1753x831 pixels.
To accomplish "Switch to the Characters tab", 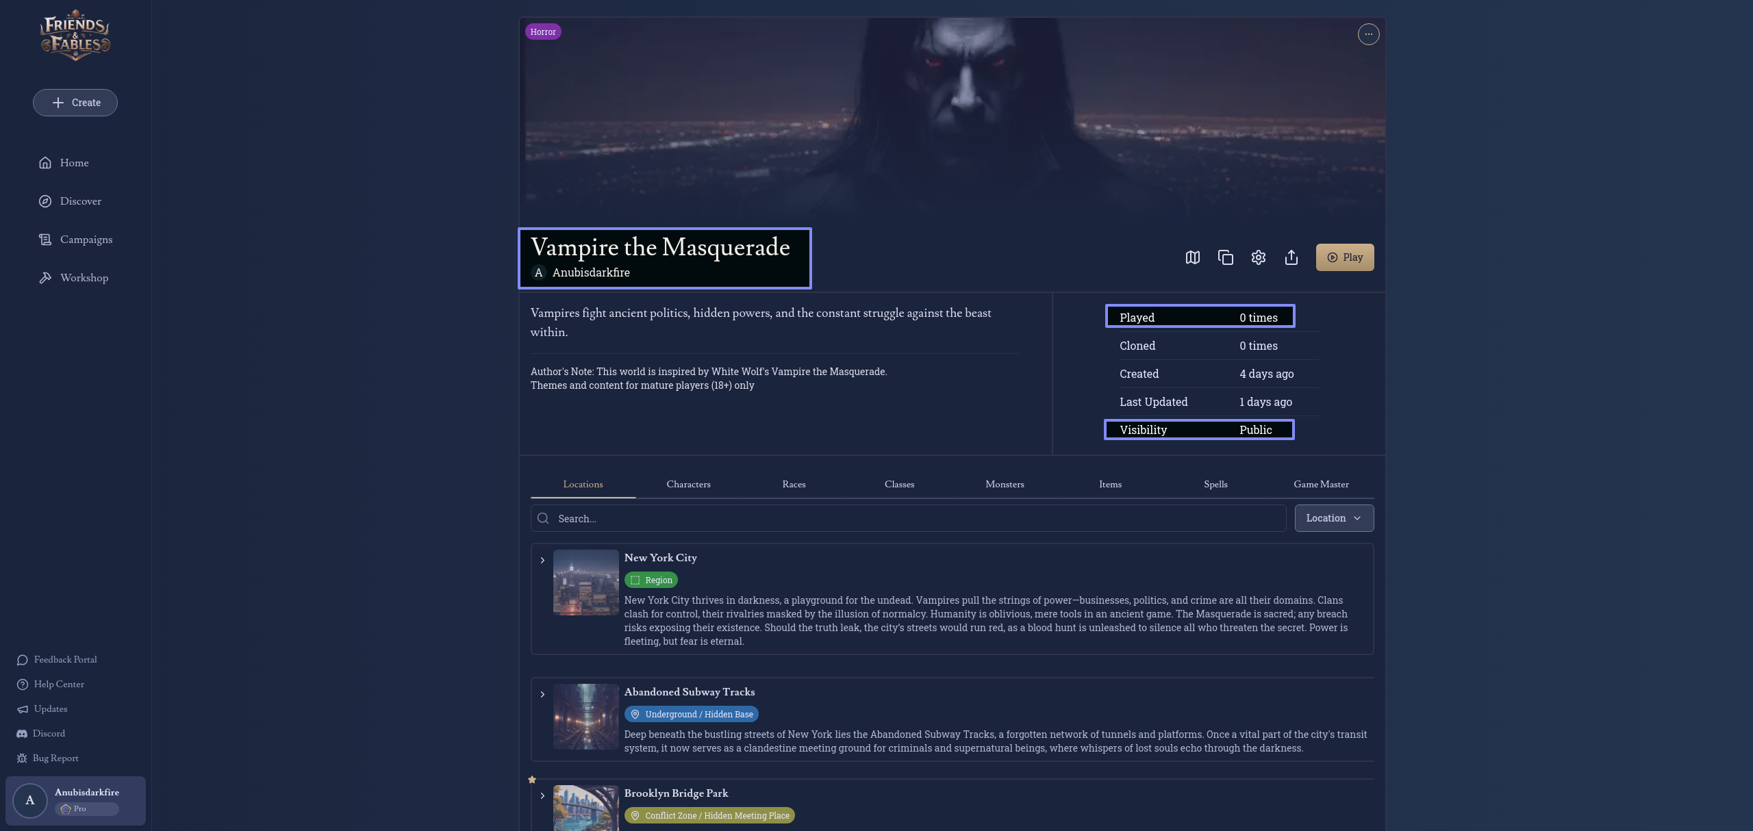I will pyautogui.click(x=688, y=484).
